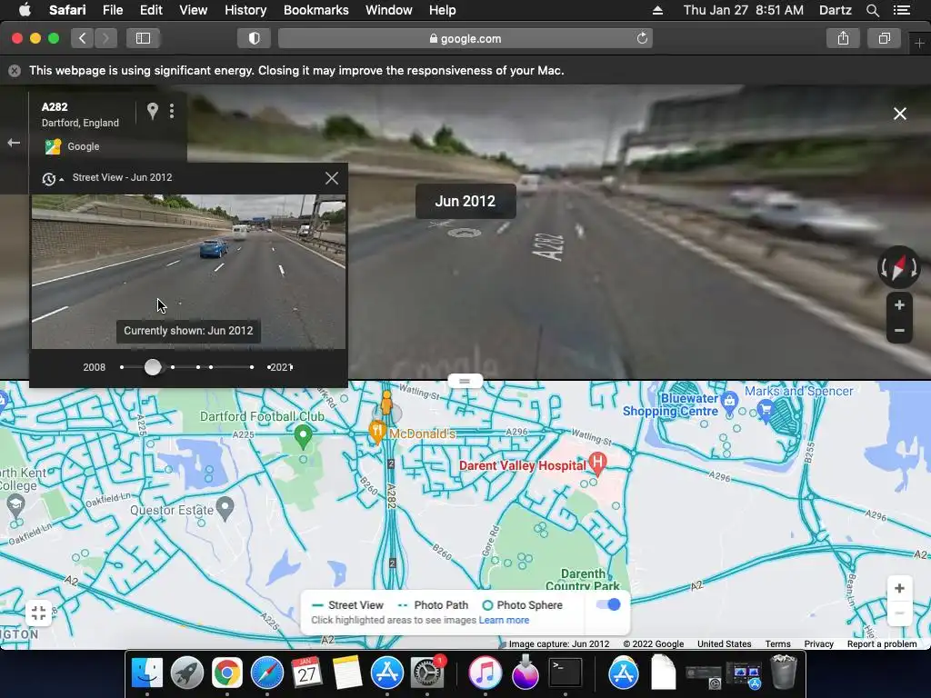Image resolution: width=931 pixels, height=698 pixels.
Task: Close the Street View Jun 2012 date panel
Action: tap(332, 178)
